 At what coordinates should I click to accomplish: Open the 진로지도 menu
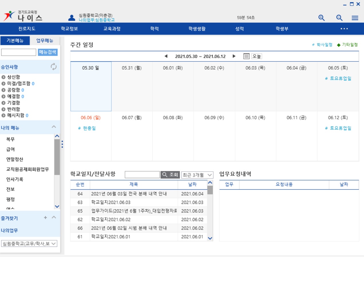click(27, 29)
